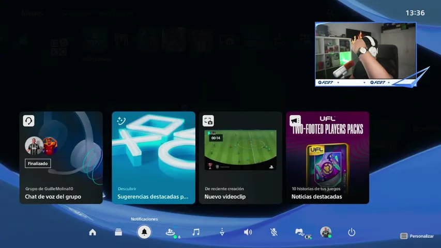This screenshot has width=441, height=248.
Task: Click the headset icon on voice chat card
Action: coord(28,121)
